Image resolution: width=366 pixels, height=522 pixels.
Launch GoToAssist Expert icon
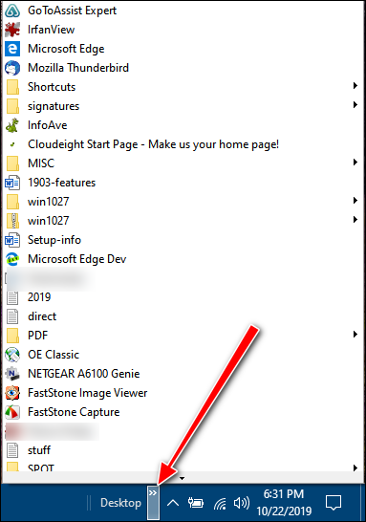[x=12, y=11]
